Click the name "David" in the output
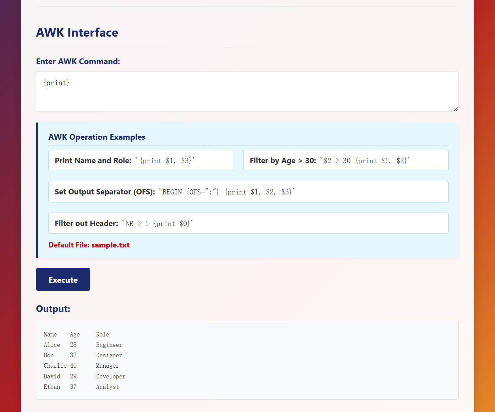 click(x=52, y=376)
